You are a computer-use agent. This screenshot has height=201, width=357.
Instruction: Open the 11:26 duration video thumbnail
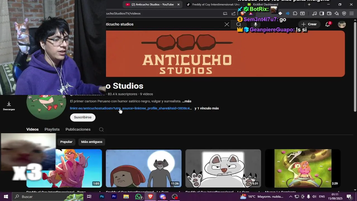144,168
